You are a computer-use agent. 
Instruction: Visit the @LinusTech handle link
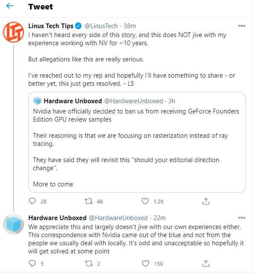[x=101, y=26]
